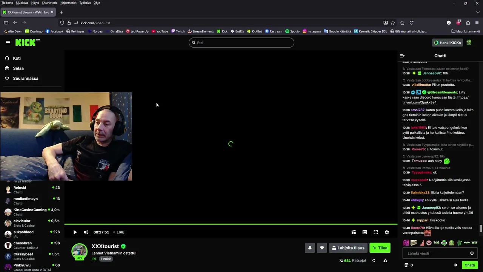Open emoji picker in chat input
This screenshot has width=483, height=272.
[472, 253]
